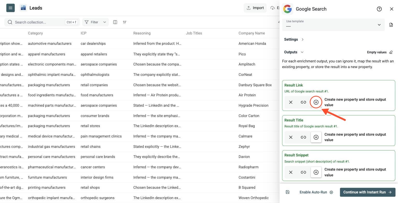Viewport: 398px width, 203px height.
Task: Collapse the Outputs section
Action: point(294,52)
